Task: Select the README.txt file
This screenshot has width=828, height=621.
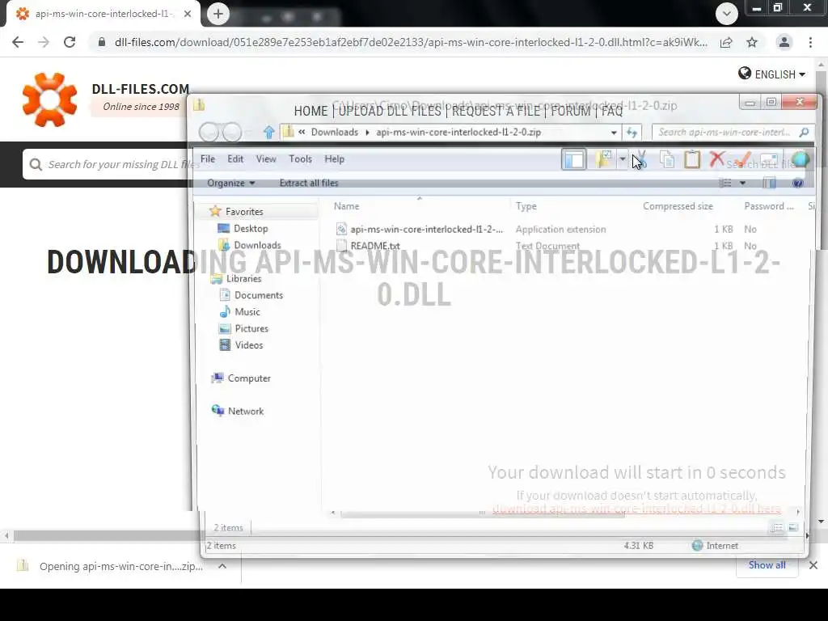Action: click(x=375, y=246)
